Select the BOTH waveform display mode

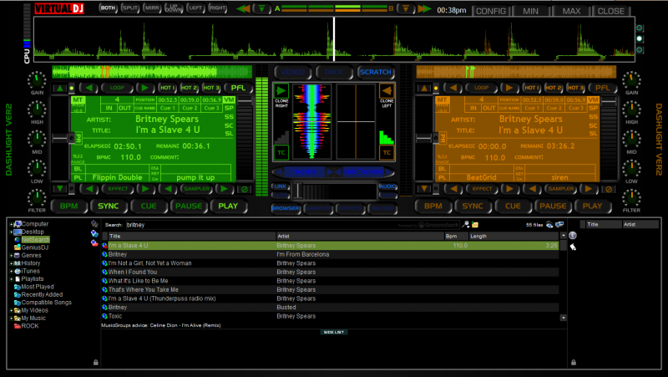tap(108, 8)
